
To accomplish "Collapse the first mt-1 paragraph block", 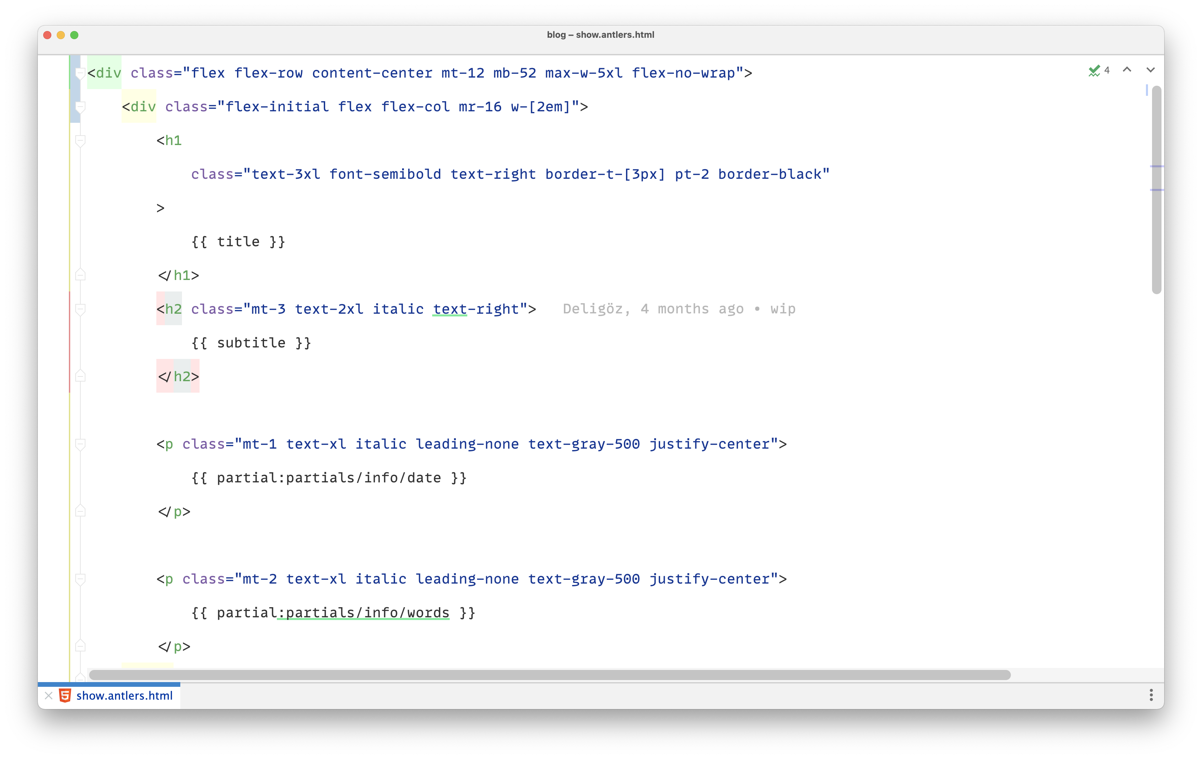I will (80, 444).
